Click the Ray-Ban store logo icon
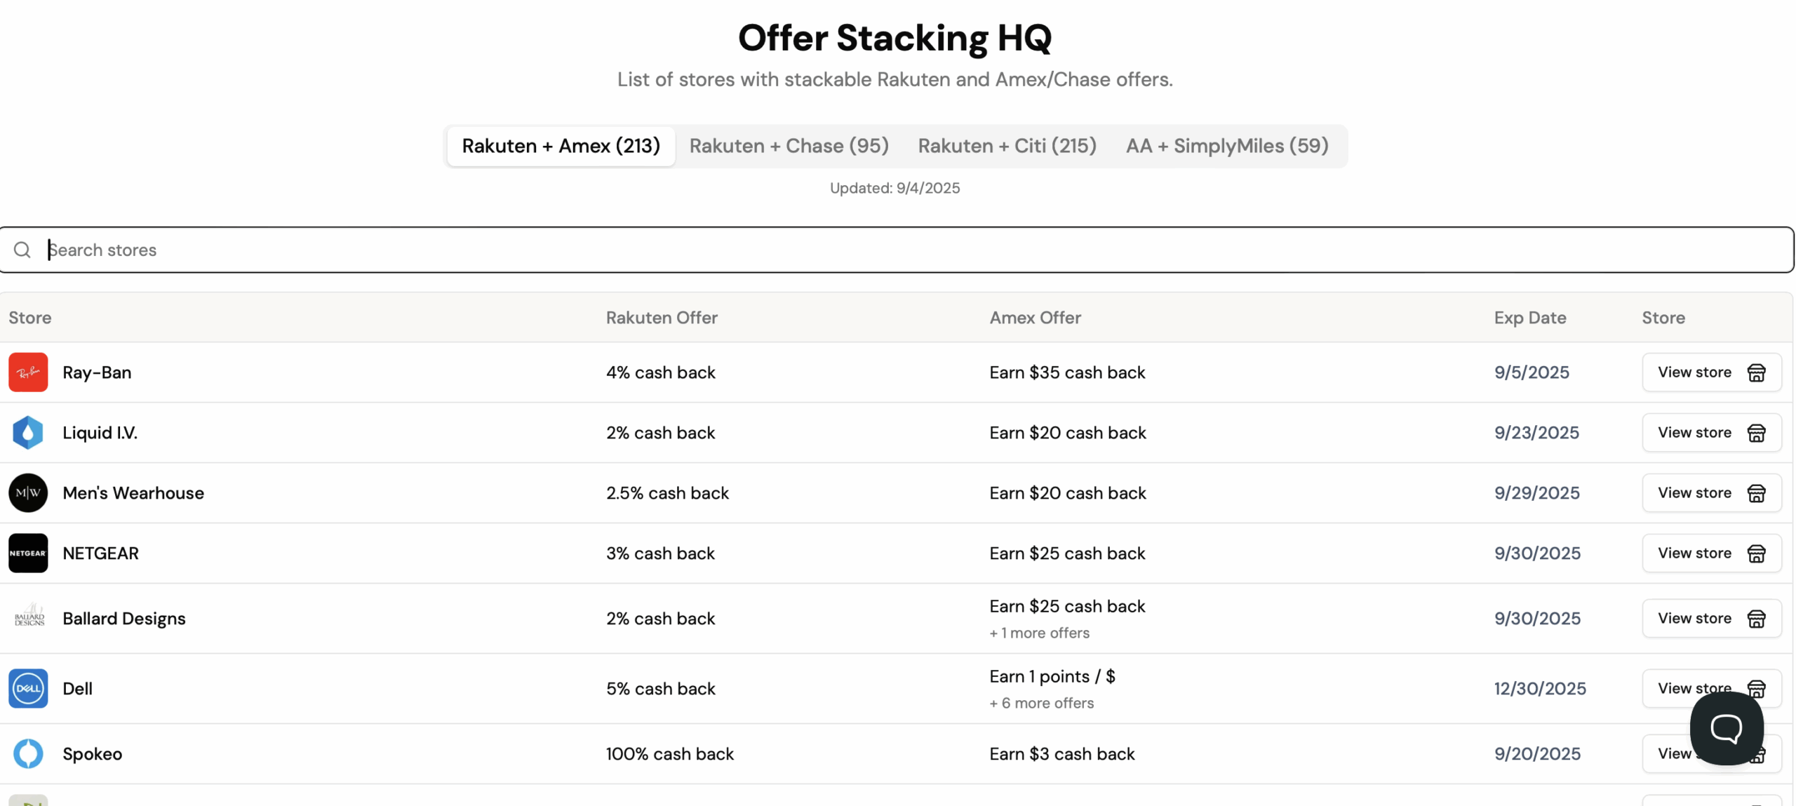Image resolution: width=1796 pixels, height=806 pixels. tap(28, 372)
